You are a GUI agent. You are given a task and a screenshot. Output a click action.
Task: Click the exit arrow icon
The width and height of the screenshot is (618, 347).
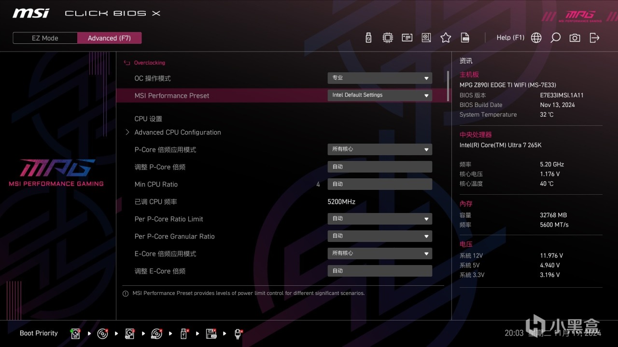(x=594, y=38)
